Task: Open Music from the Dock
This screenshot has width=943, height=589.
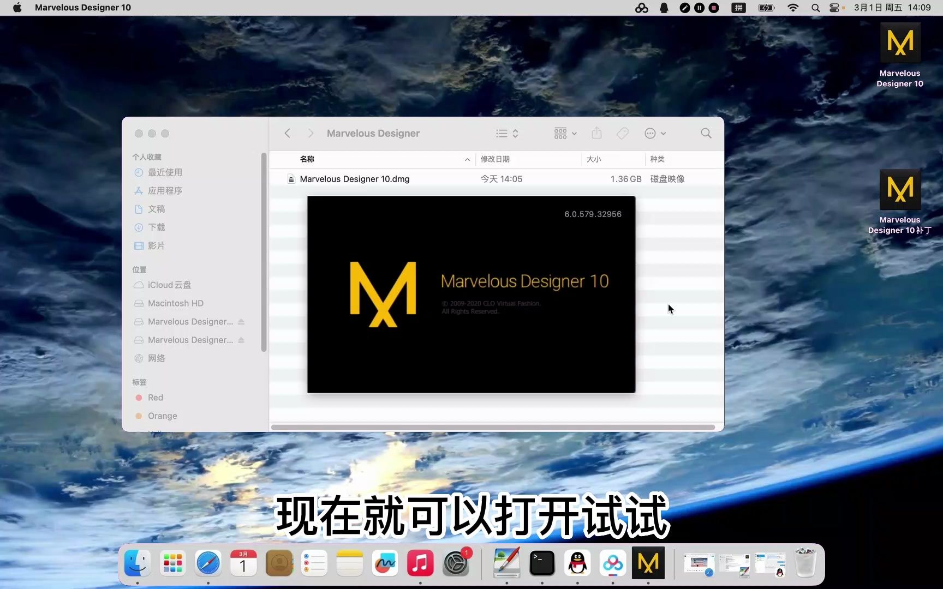Action: pyautogui.click(x=420, y=563)
